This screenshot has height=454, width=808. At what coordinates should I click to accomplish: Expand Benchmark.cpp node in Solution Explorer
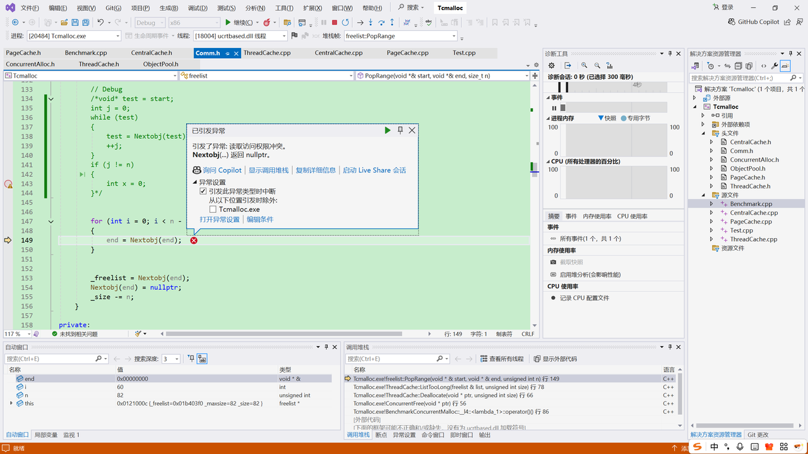point(712,204)
